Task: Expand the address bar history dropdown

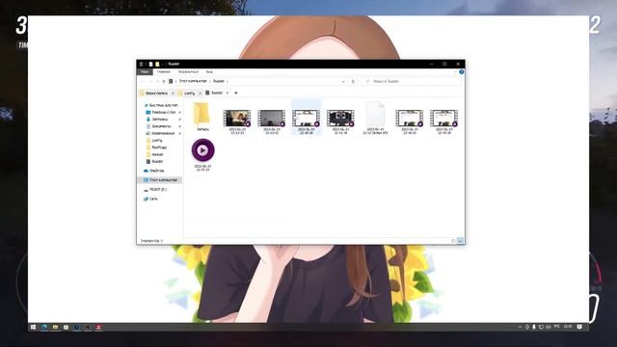Action: tap(343, 81)
